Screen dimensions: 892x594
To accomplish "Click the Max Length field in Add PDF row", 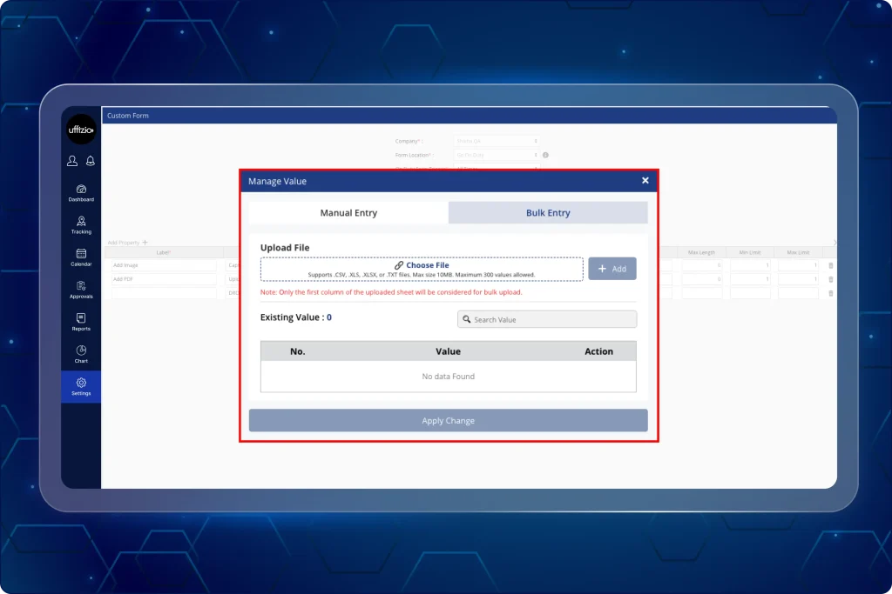I will (702, 279).
